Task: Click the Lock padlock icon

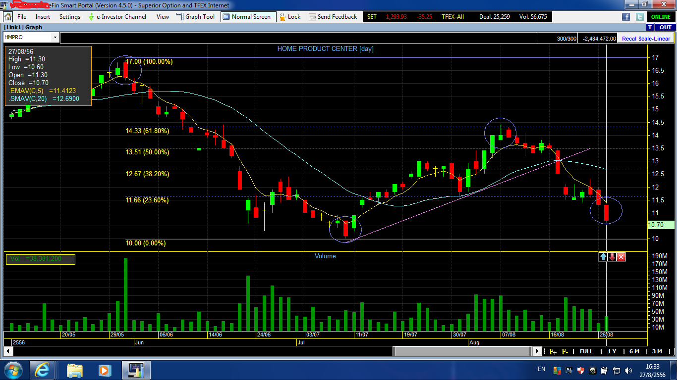Action: 282,17
